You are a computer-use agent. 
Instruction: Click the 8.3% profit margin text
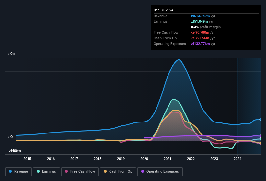click(x=206, y=27)
